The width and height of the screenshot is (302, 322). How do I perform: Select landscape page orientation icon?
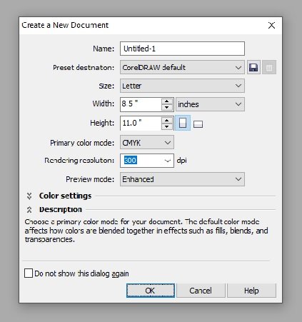[198, 124]
